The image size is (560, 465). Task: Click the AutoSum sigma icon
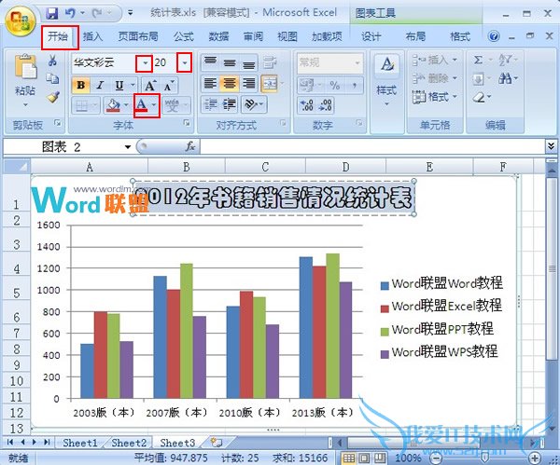coord(479,60)
